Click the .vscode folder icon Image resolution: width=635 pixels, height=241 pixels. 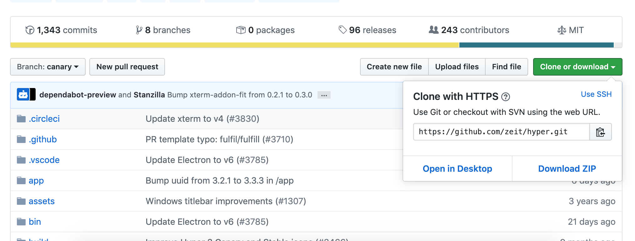coord(21,160)
